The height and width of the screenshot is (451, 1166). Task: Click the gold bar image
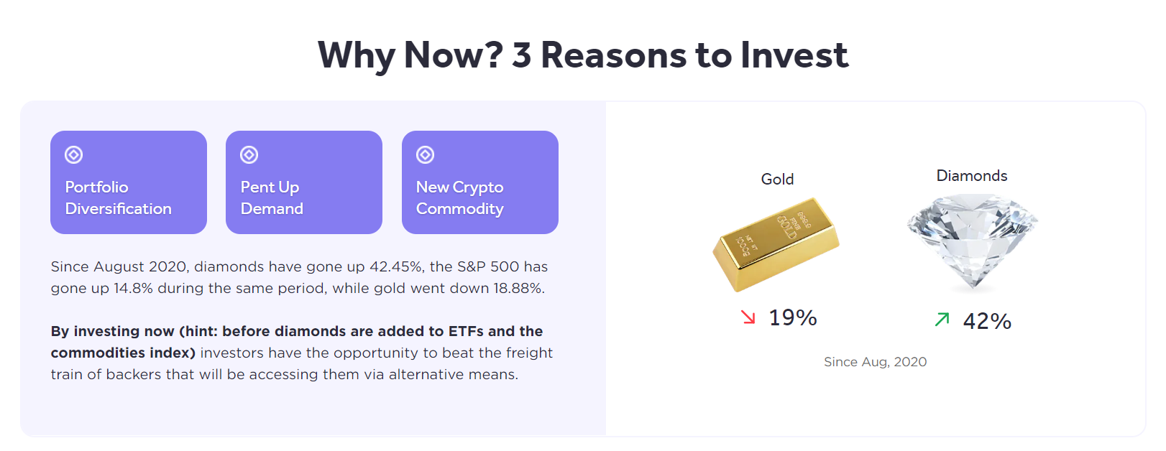(776, 244)
